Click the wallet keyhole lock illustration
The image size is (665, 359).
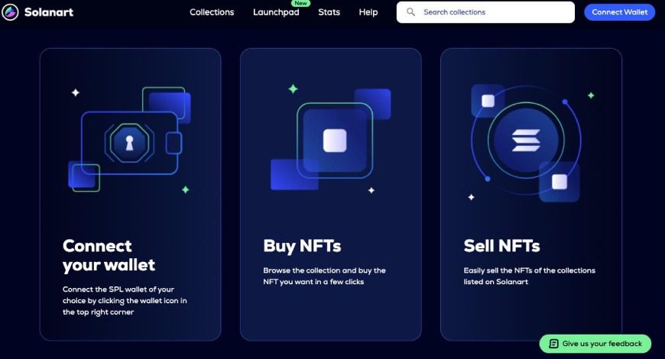coord(129,143)
